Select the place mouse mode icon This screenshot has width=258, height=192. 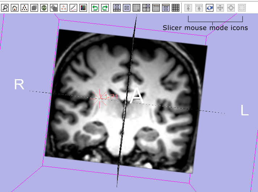[x=199, y=7]
